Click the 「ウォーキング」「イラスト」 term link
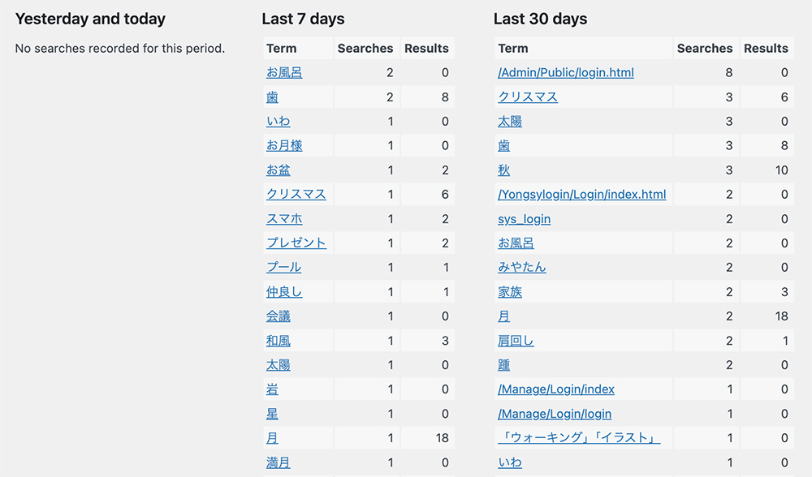Viewport: 812px width, 477px height. [579, 438]
